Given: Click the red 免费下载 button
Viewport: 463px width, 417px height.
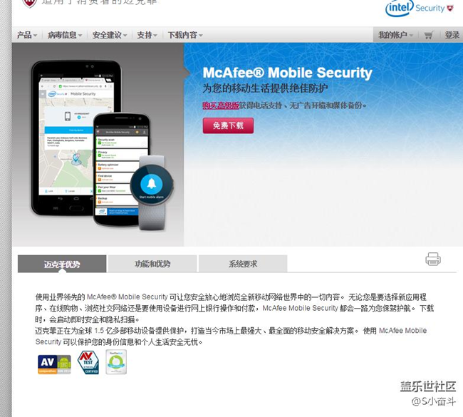Looking at the screenshot, I should 228,125.
